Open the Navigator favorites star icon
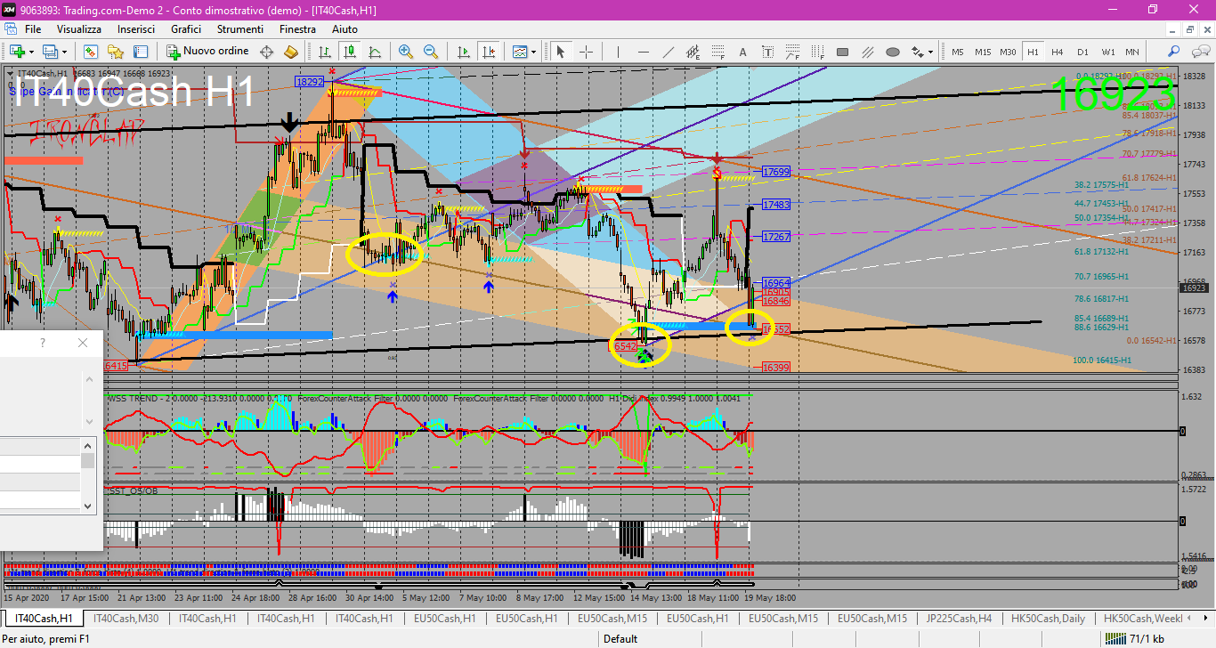The height and width of the screenshot is (648, 1216). point(115,52)
